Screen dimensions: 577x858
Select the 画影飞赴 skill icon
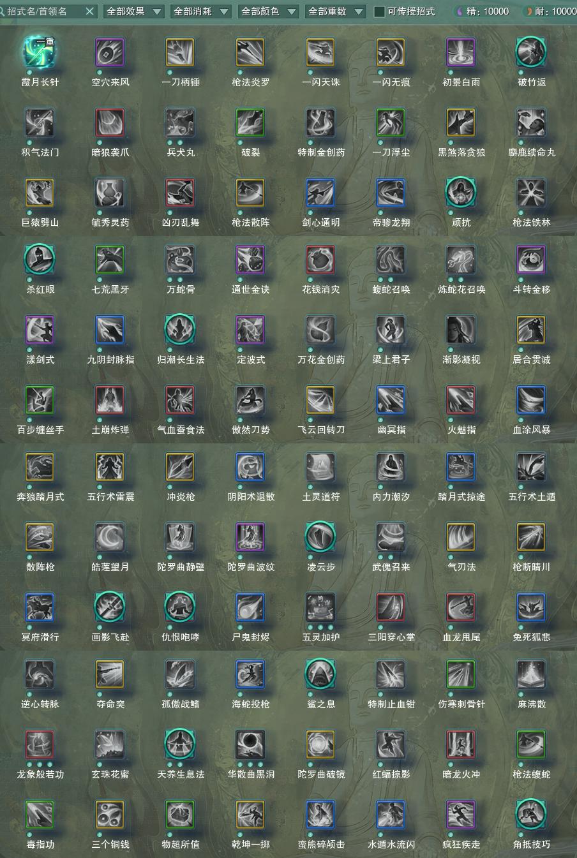coord(110,607)
